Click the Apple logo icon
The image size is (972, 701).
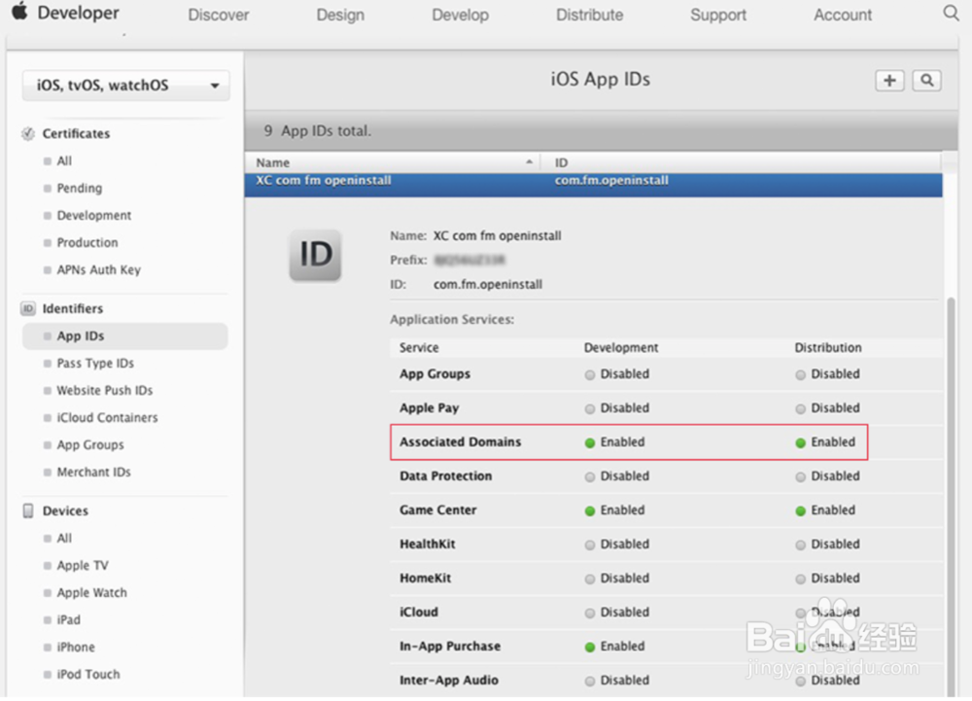19,11
